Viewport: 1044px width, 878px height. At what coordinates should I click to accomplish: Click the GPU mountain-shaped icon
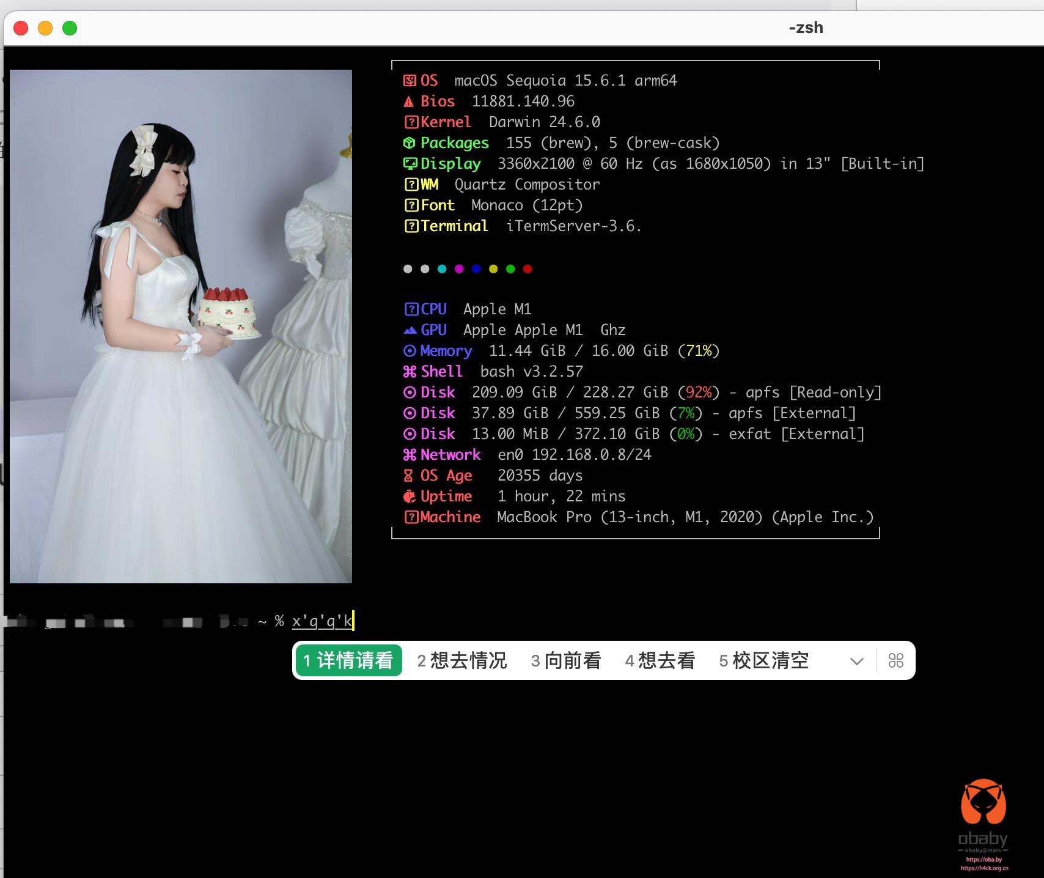410,330
